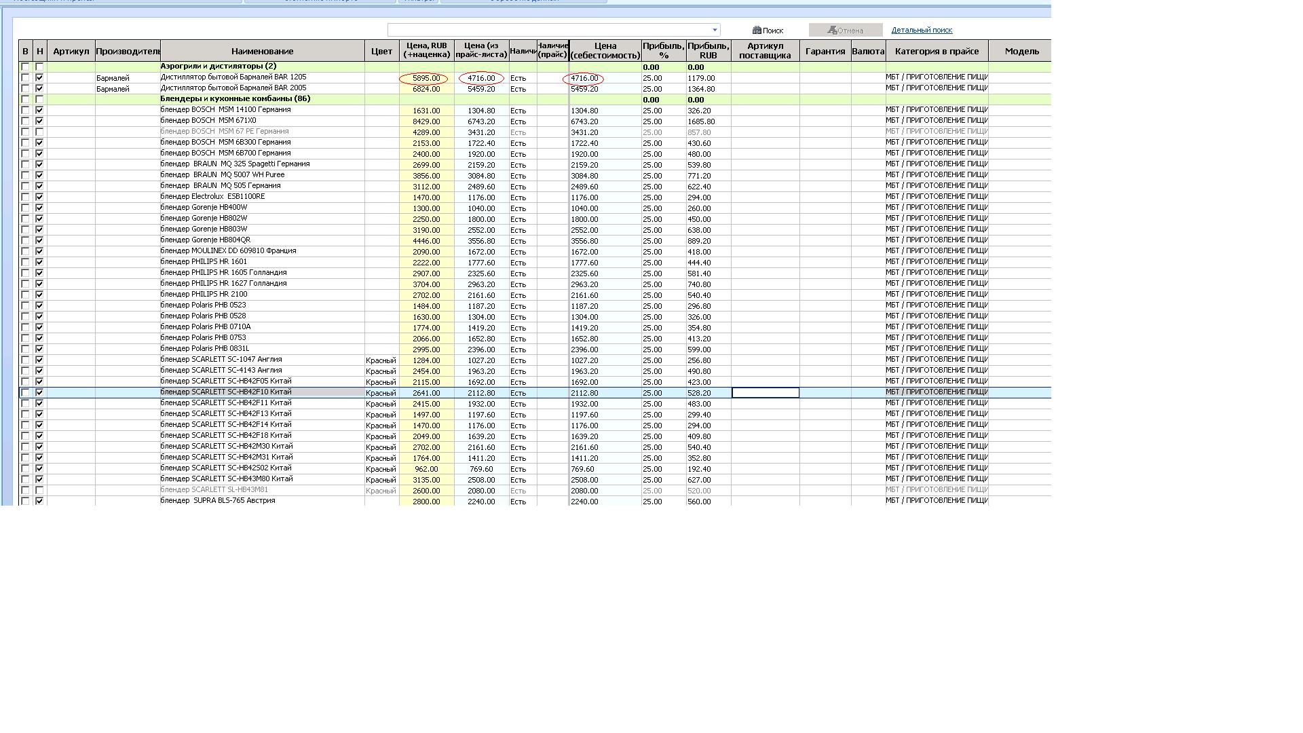Click price 962.00 for SCARLETT SC-HB42S02
Viewport: 1303px width, 733px height.
426,469
